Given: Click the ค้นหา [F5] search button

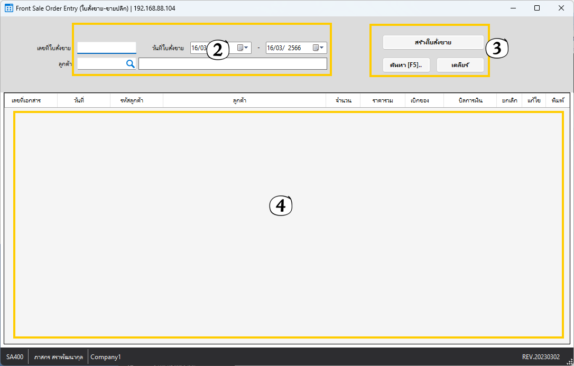Looking at the screenshot, I should [406, 65].
